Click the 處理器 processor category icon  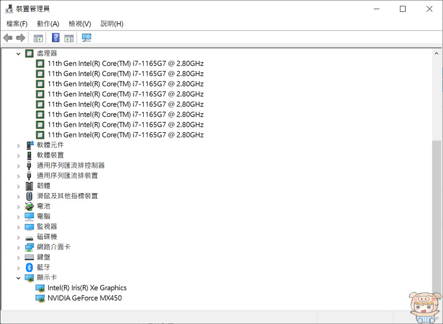29,53
